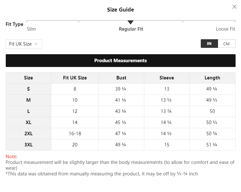Viewport: 241px width, 192px height.
Task: Click the Regular Fit label
Action: click(x=131, y=29)
